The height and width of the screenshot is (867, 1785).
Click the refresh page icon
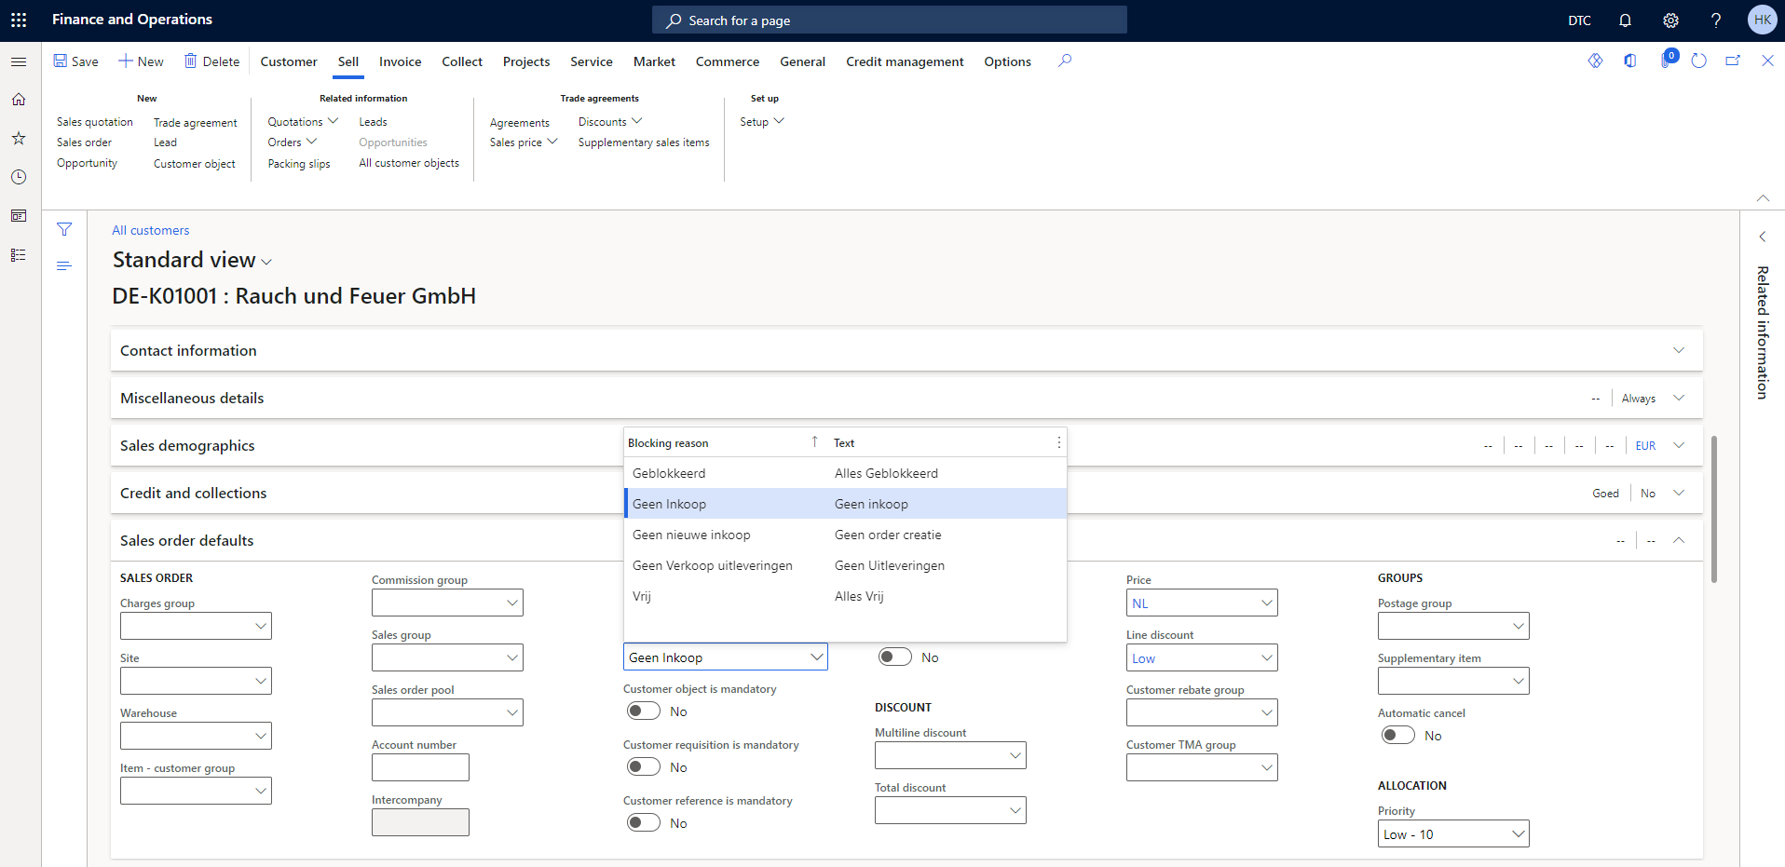[1698, 61]
